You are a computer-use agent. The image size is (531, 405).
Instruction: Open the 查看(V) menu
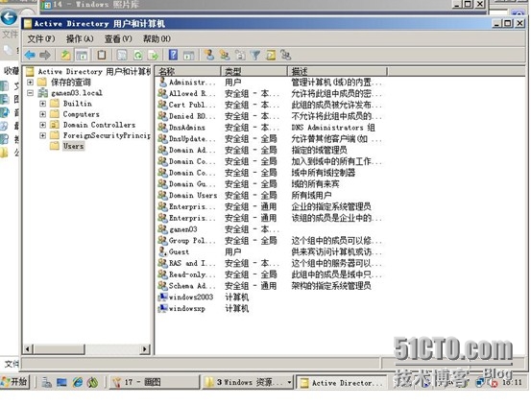118,38
